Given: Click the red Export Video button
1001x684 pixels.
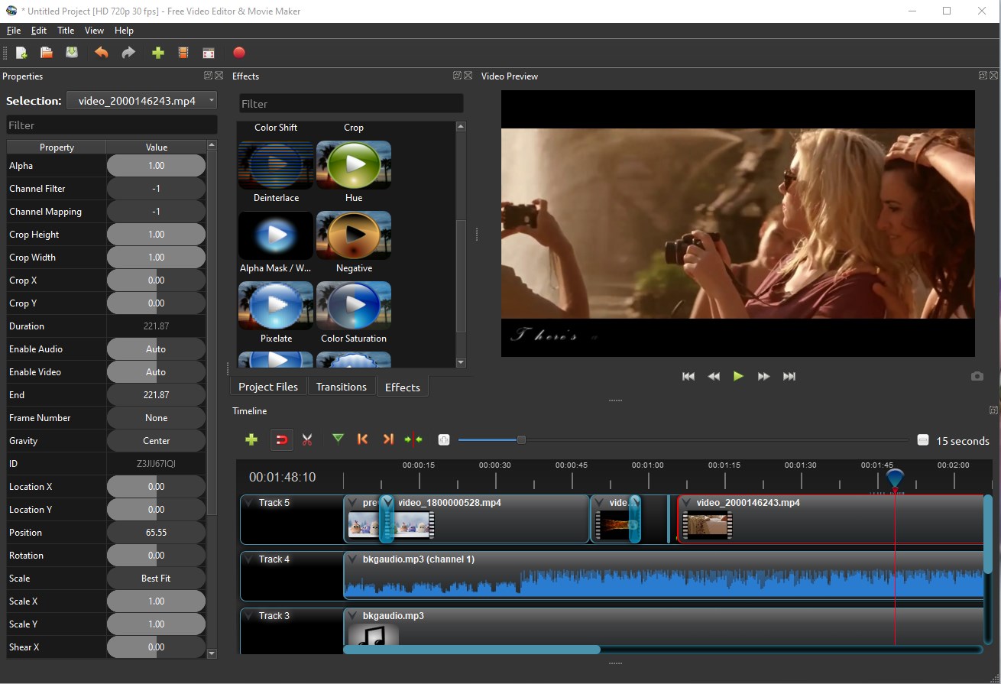Looking at the screenshot, I should pyautogui.click(x=239, y=53).
